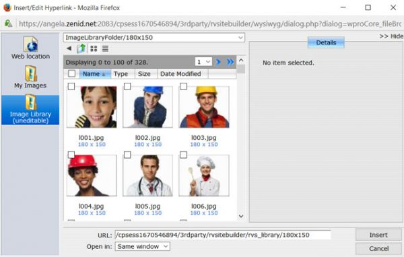Click the URL input field

click(223, 235)
